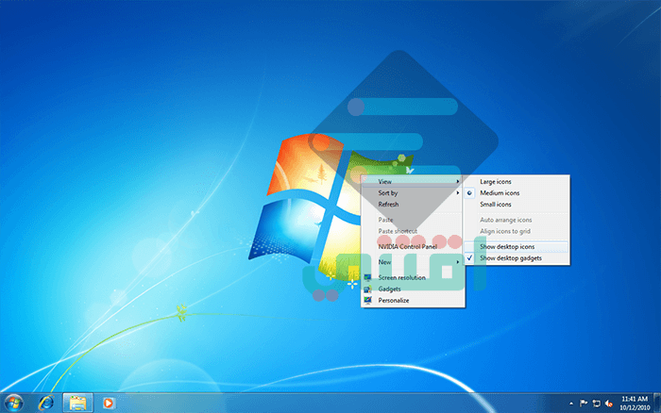
Task: Click the Screen resolution monitor icon
Action: coord(368,277)
